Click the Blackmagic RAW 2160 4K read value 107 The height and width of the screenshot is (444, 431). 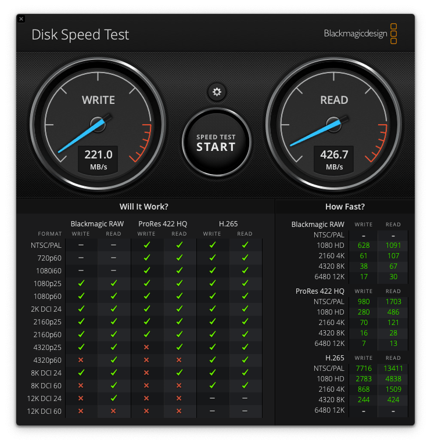[393, 256]
